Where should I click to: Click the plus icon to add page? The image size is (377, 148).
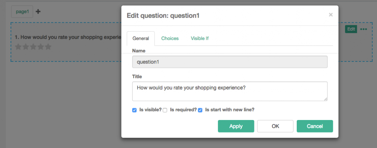(38, 11)
